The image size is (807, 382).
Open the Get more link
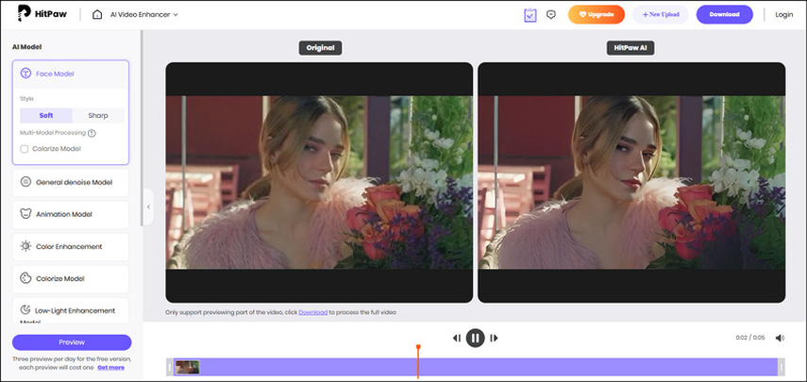pos(110,368)
